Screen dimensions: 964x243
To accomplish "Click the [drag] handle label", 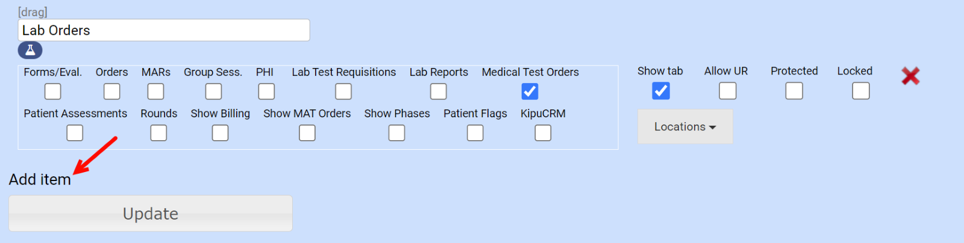I will point(33,12).
